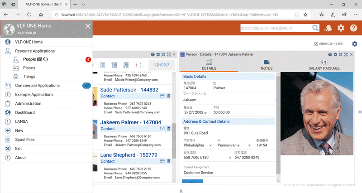The height and width of the screenshot is (193, 362).
Task: Open the settings gear in orange header
Action: coord(341,28)
